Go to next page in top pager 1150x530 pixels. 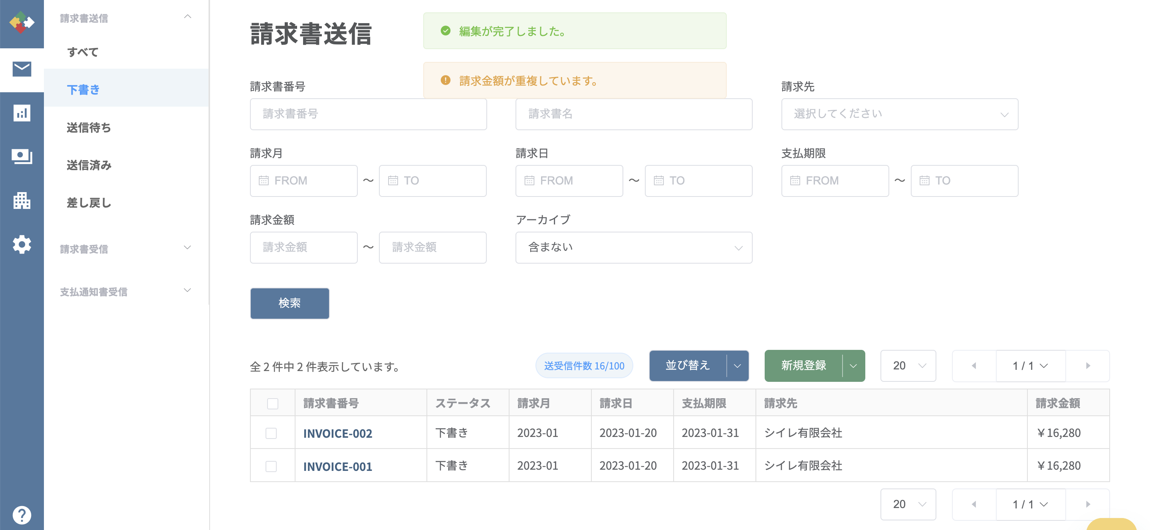click(1088, 366)
